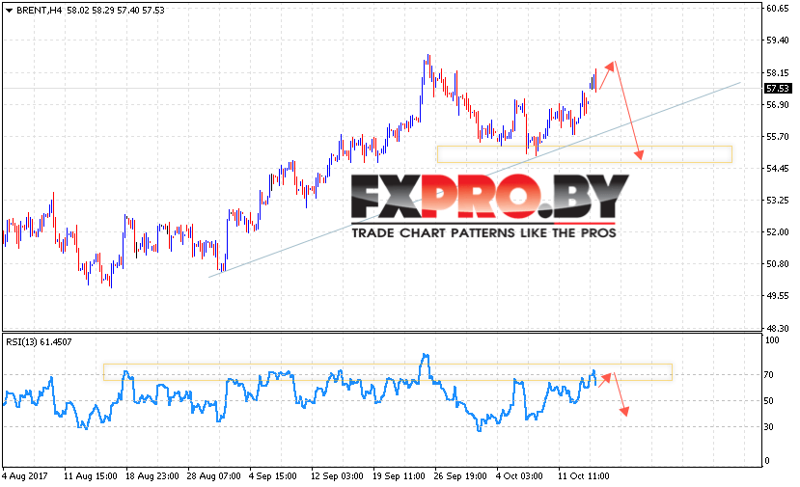Select the RSI scale value 70

tap(769, 375)
